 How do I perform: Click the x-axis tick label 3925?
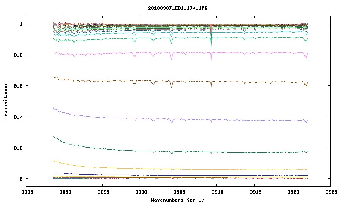pyautogui.click(x=331, y=192)
